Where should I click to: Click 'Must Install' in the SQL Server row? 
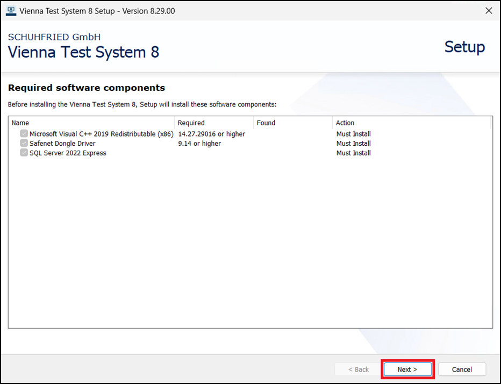[353, 153]
